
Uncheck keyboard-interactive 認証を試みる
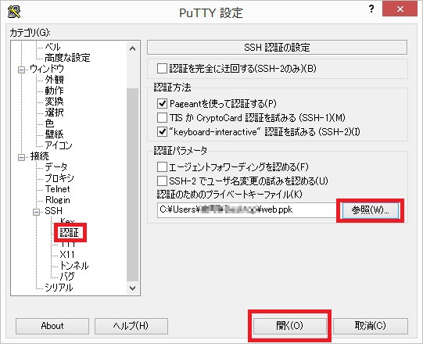[x=162, y=132]
